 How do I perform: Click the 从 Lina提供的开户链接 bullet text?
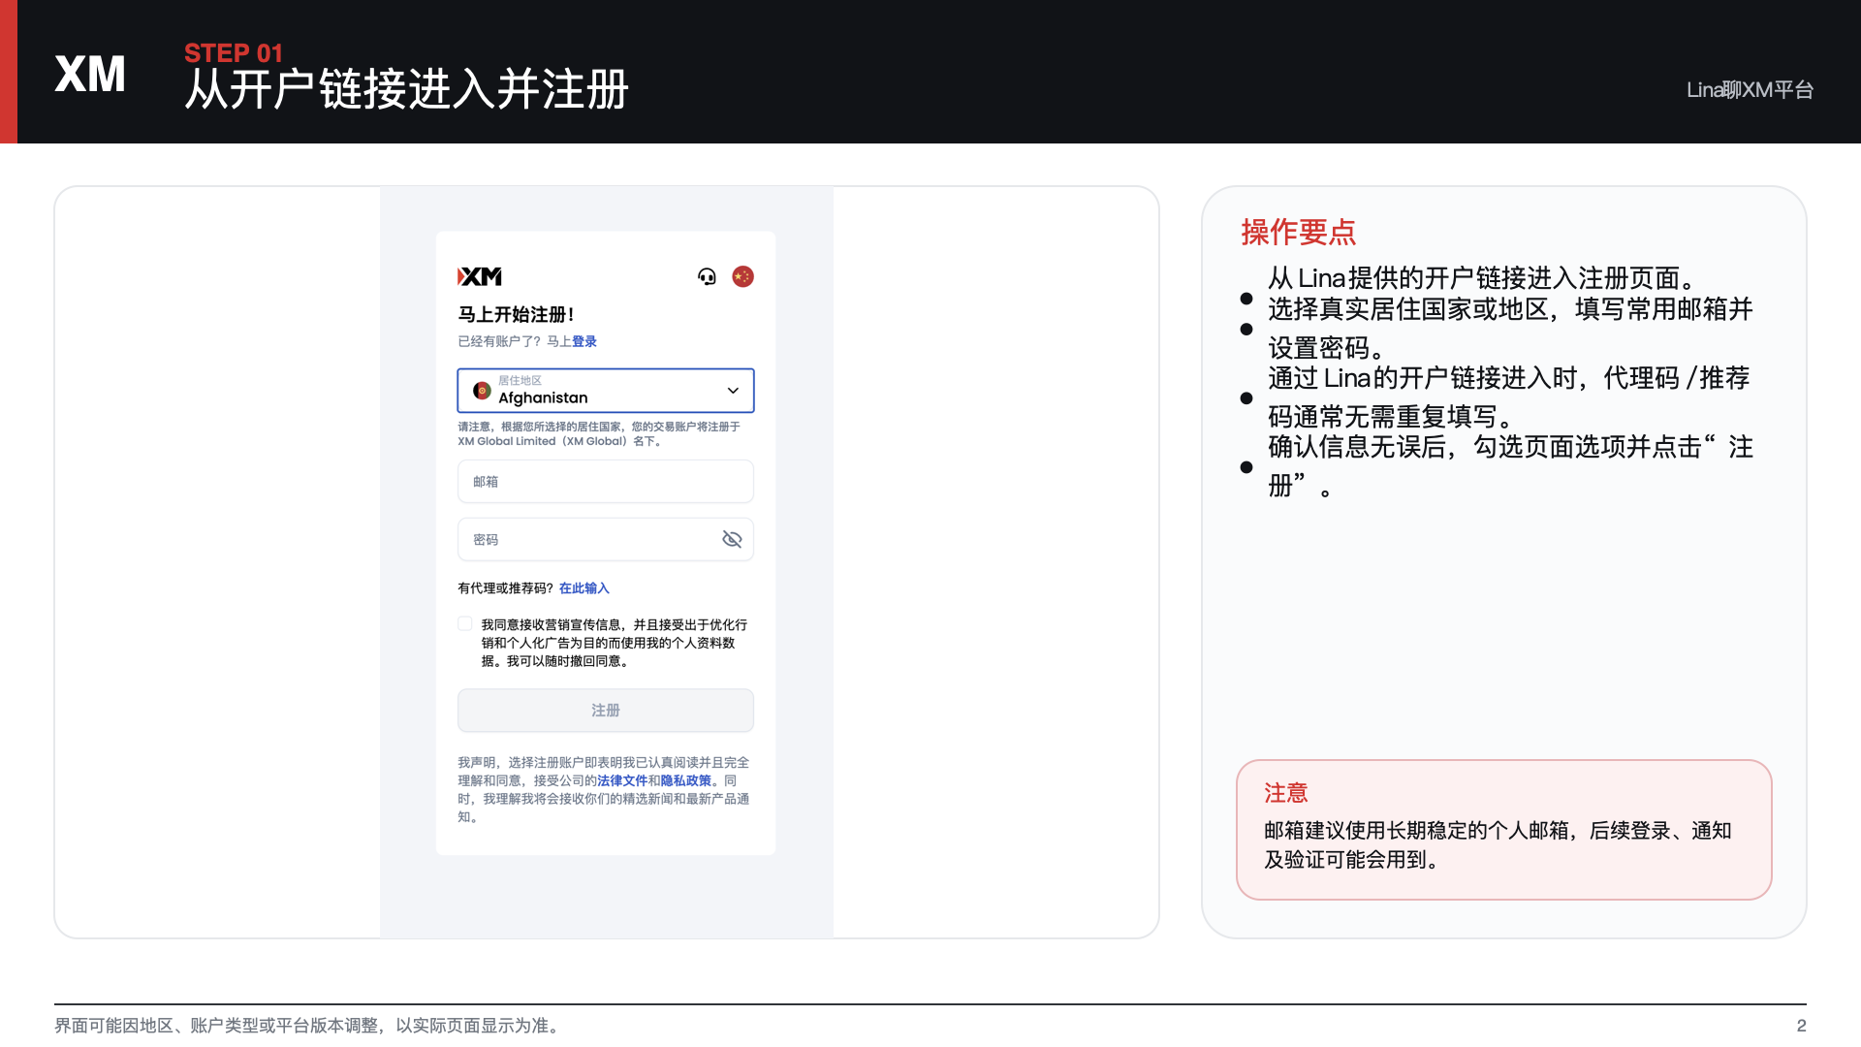(x=1485, y=279)
